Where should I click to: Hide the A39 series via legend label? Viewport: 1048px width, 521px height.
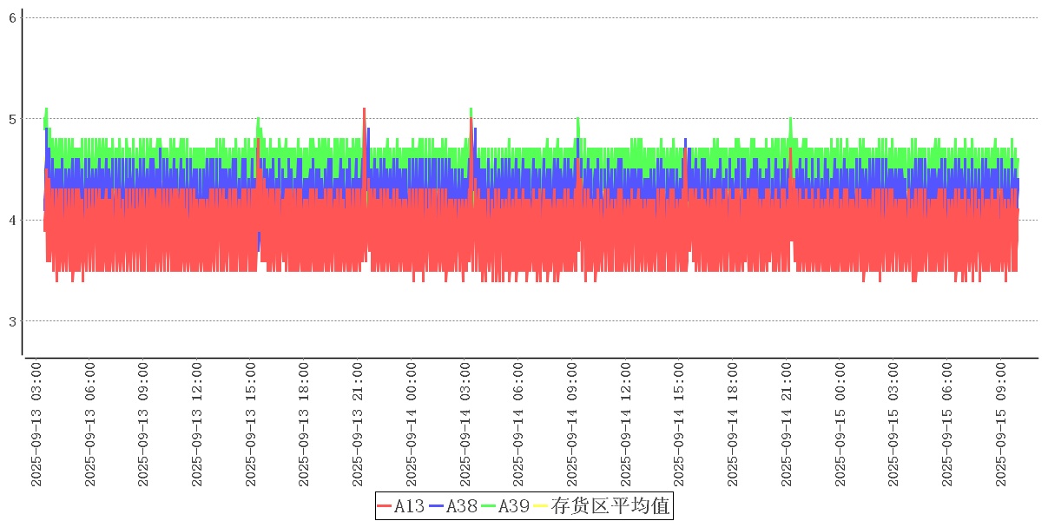coord(513,506)
